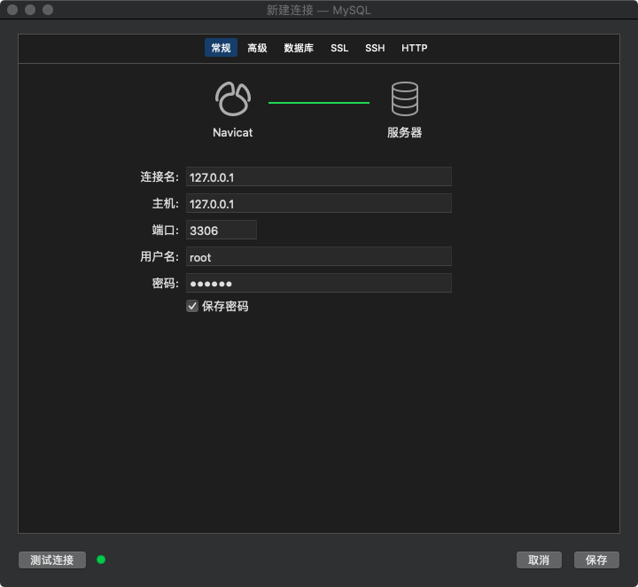
Task: Click the 端口 field showing 3306
Action: (222, 230)
